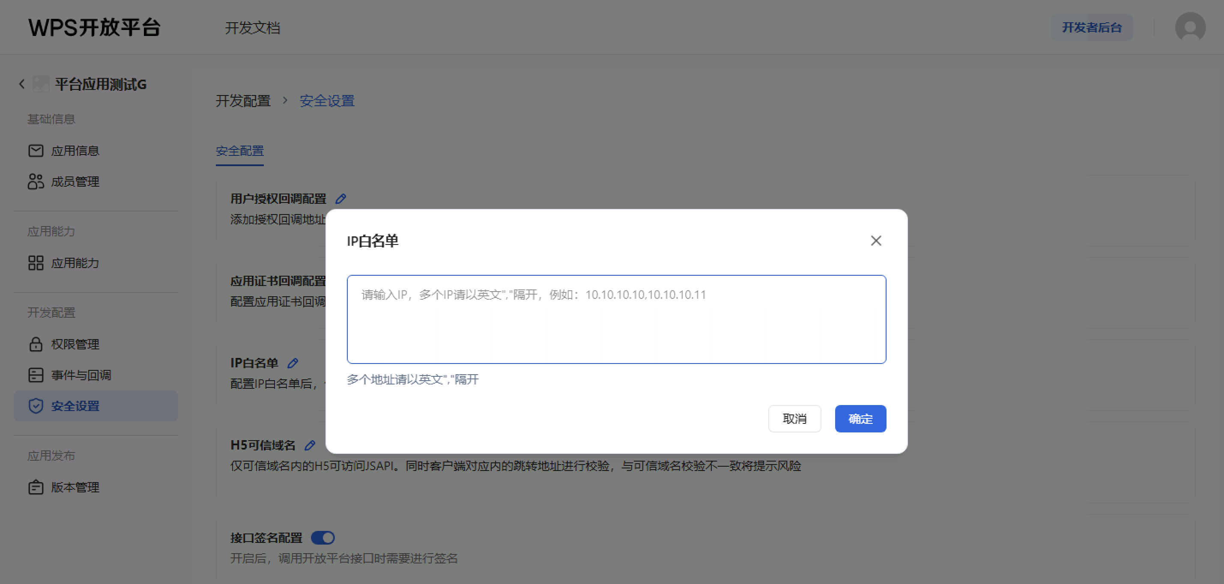Close the IP白名单 dialog

click(876, 241)
